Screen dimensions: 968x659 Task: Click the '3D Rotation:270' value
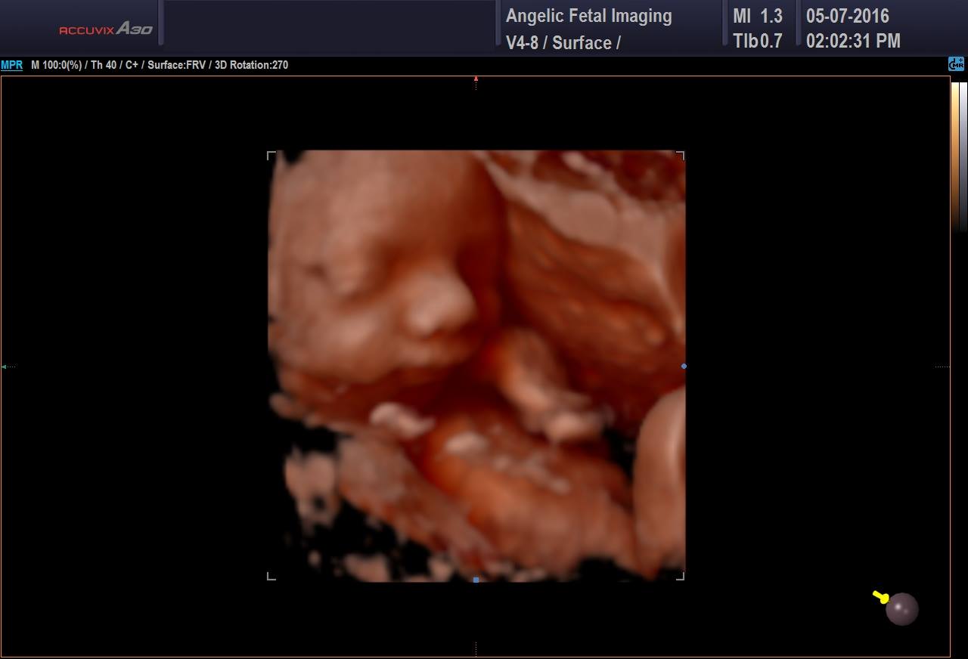(252, 65)
